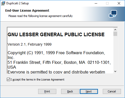Proceed with the Next button
The height and width of the screenshot is (98, 125).
[x=89, y=91]
